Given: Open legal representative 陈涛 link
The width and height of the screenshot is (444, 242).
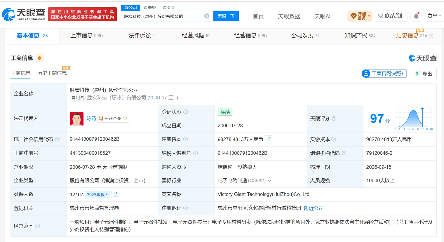Looking at the screenshot, I should pos(91,119).
